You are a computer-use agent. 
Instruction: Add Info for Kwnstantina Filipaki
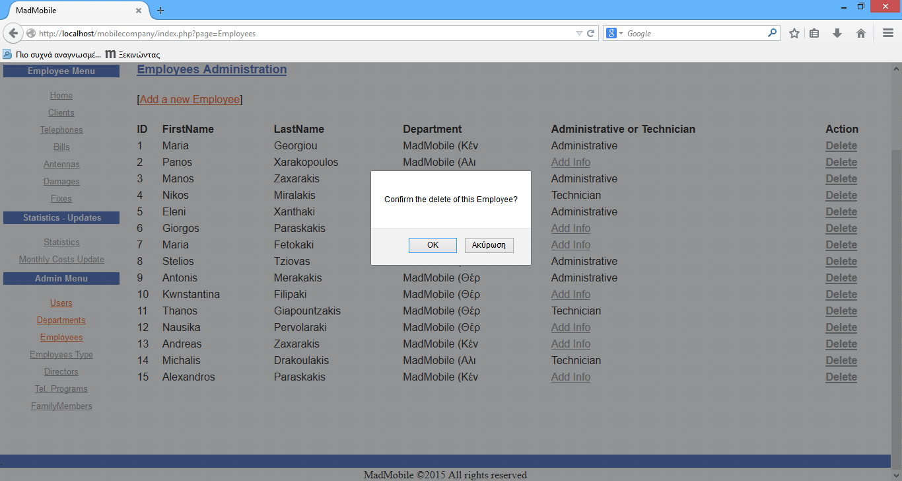571,295
